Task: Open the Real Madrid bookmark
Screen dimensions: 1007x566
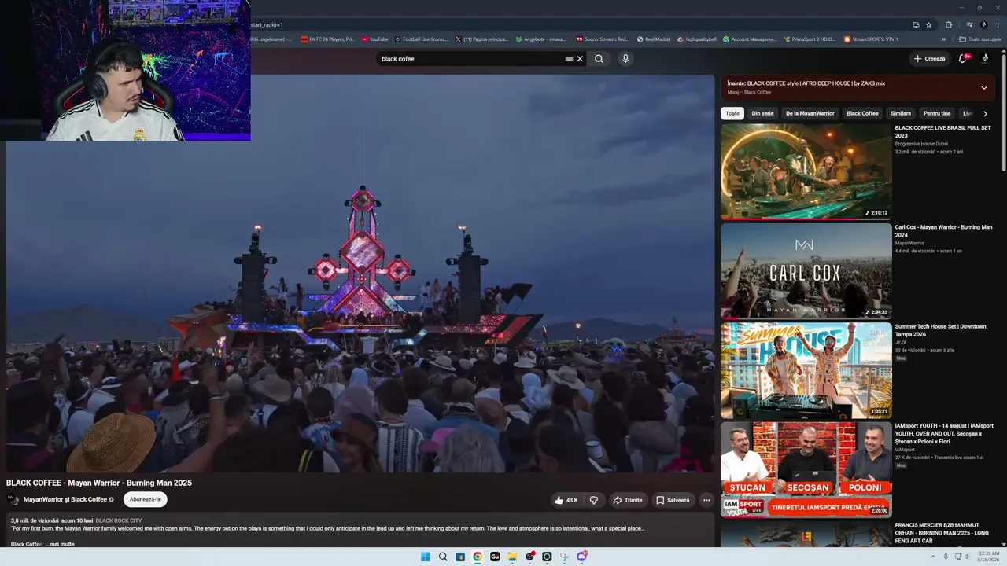Action: point(654,39)
